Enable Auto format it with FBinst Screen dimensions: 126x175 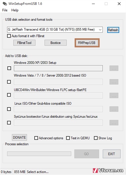click(9, 36)
